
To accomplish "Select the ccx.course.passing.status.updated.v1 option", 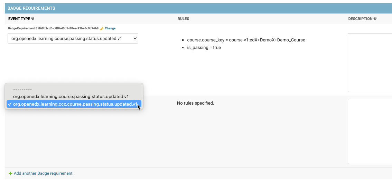I will pos(74,104).
